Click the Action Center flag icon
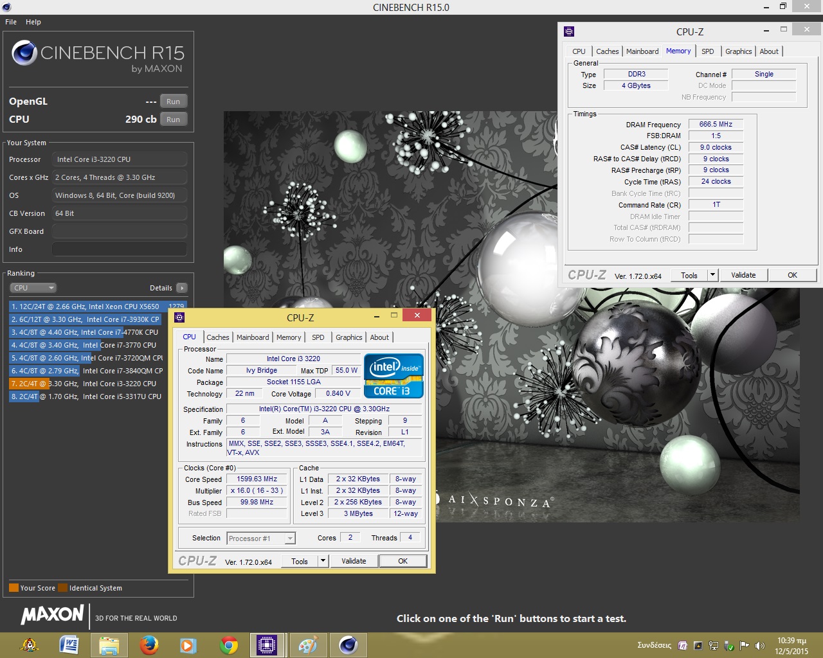The image size is (823, 658). (x=745, y=645)
